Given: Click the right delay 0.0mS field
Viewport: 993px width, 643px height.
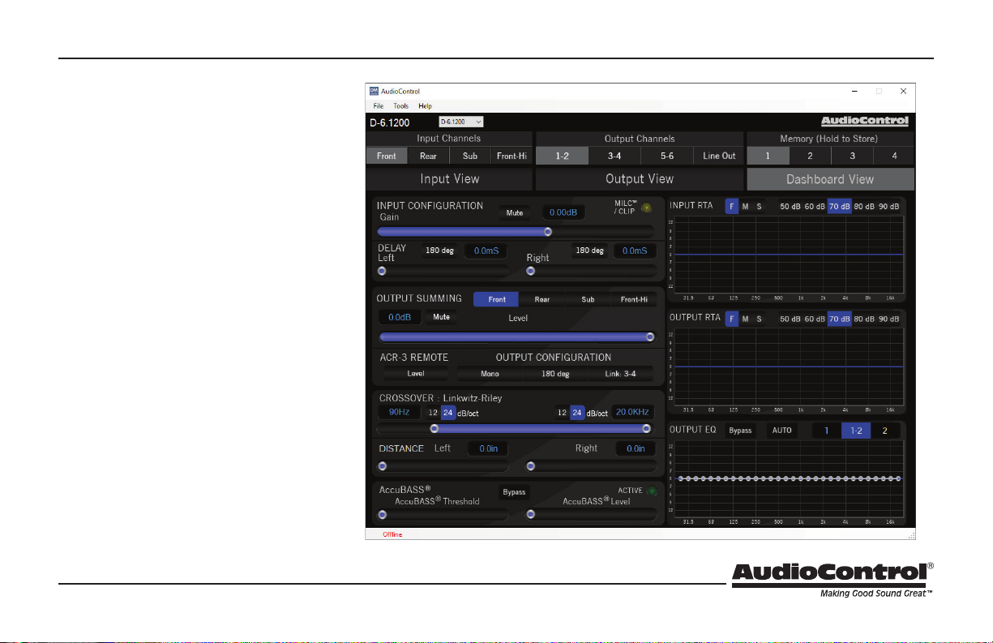Looking at the screenshot, I should (x=634, y=251).
